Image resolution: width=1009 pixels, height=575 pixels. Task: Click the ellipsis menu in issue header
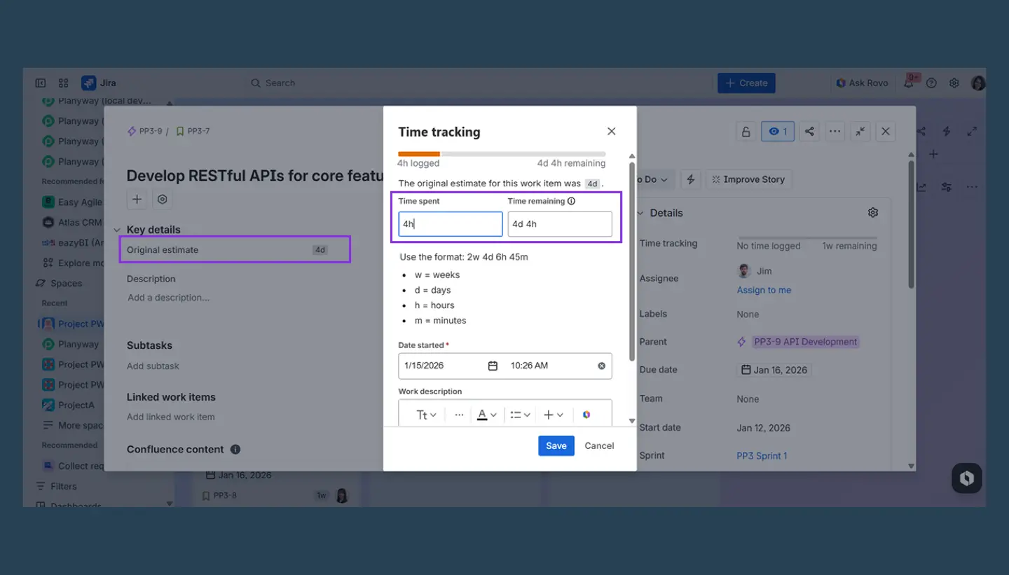tap(835, 131)
